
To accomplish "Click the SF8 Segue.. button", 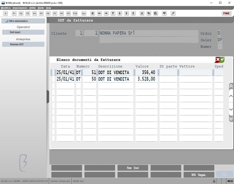I will (x=199, y=175).
